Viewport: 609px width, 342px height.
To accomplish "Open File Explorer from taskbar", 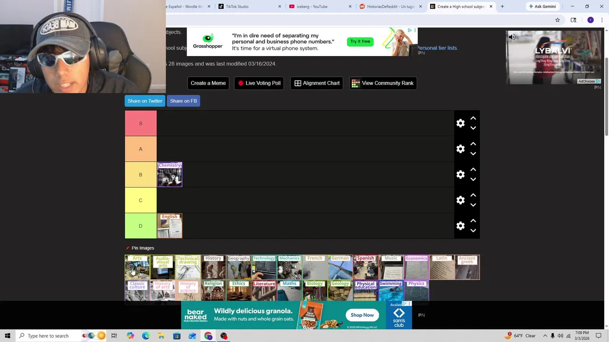I will click(x=161, y=336).
